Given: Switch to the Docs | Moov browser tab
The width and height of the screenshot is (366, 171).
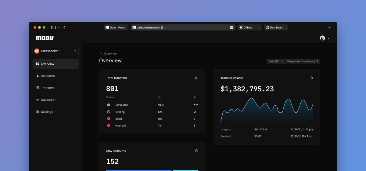Looking at the screenshot, I should [x=116, y=27].
